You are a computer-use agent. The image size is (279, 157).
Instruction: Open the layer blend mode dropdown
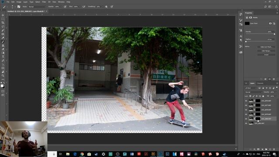click(254, 92)
